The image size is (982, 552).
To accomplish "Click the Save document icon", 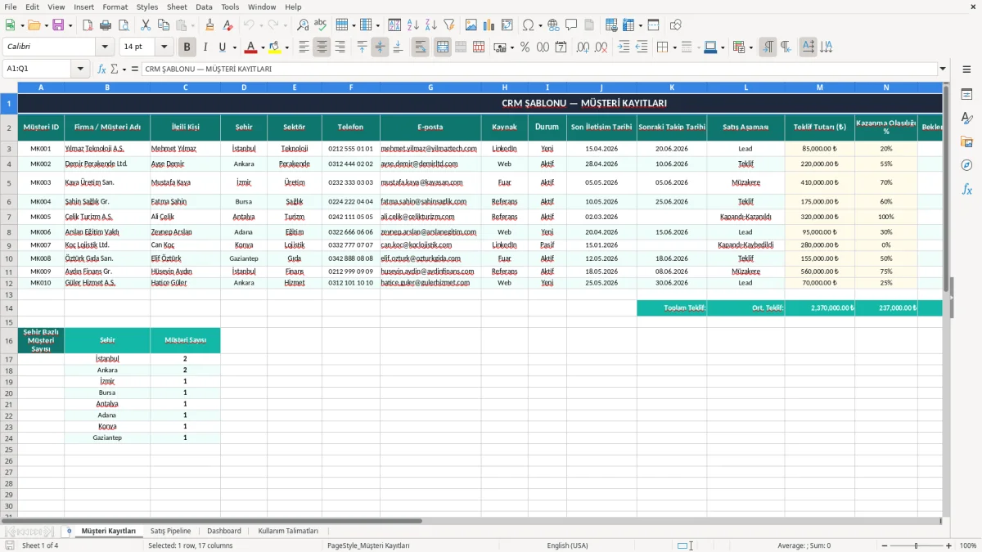I will point(58,25).
